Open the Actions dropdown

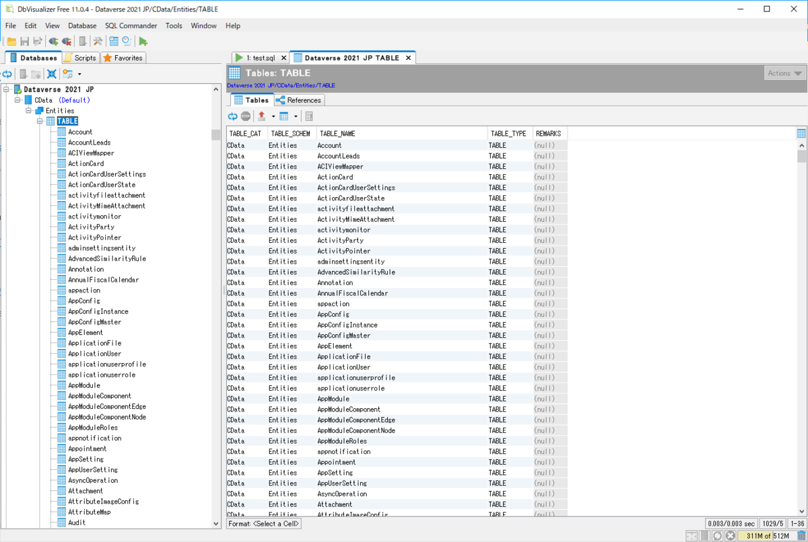(785, 73)
